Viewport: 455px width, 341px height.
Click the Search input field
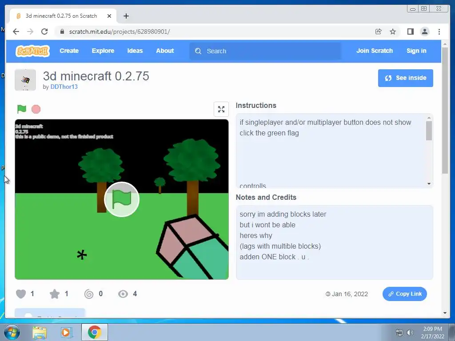265,51
